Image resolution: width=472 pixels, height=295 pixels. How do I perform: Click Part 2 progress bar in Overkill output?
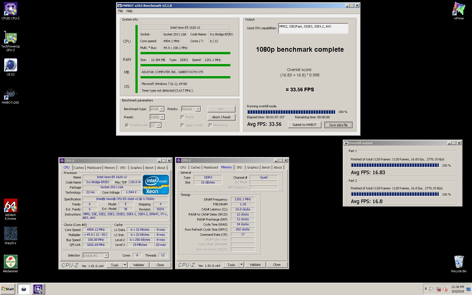click(395, 194)
